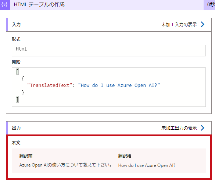
Task: Click the 本文 label in output
Action: pyautogui.click(x=16, y=143)
